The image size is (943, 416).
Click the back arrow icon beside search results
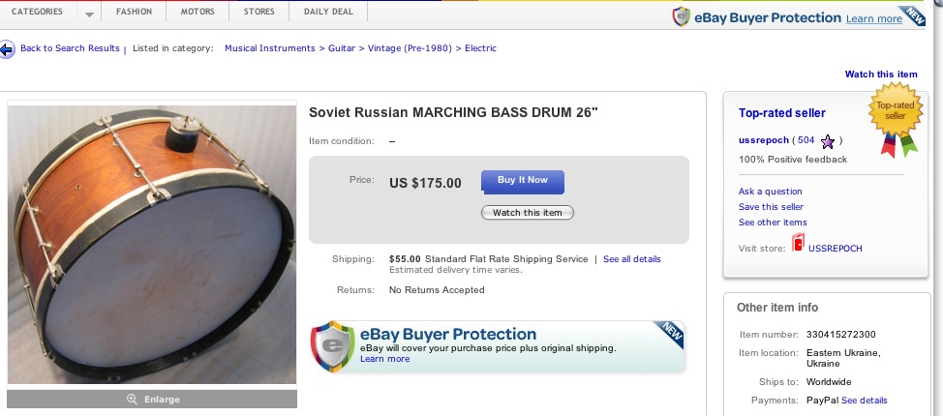8,48
